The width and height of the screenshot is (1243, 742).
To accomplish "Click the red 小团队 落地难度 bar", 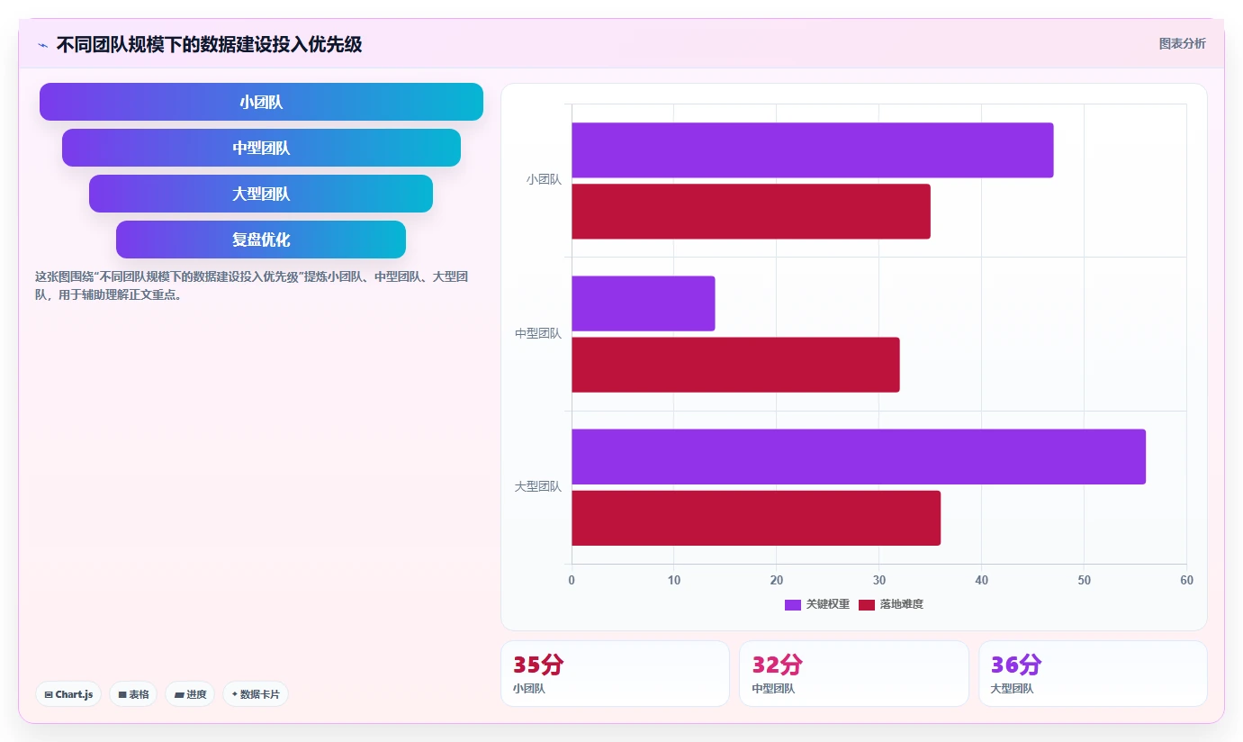I will 751,212.
